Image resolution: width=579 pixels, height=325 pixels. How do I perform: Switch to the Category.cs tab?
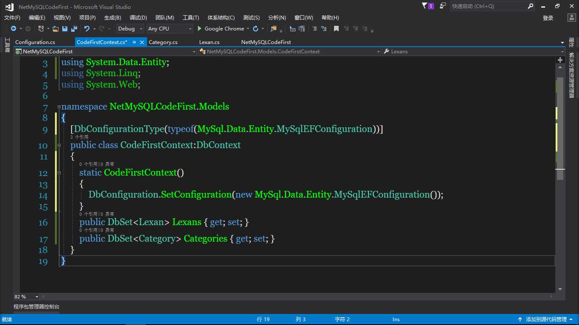pyautogui.click(x=163, y=42)
